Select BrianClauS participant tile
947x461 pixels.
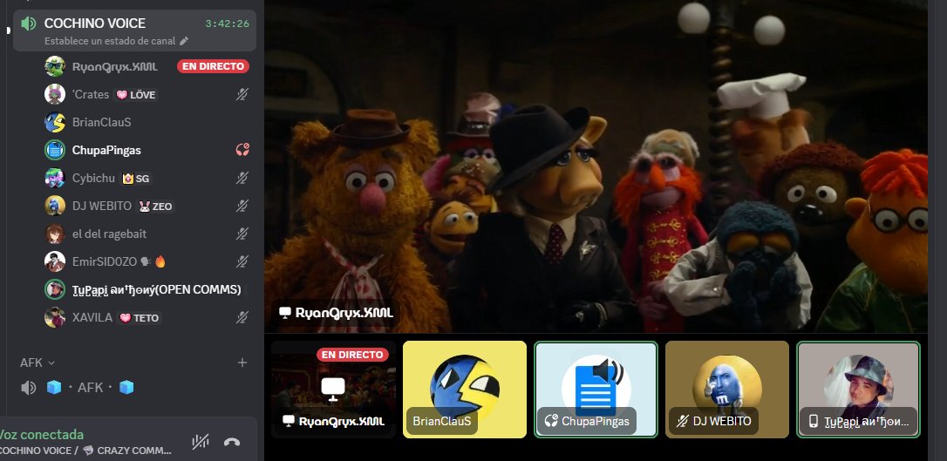[x=465, y=390]
